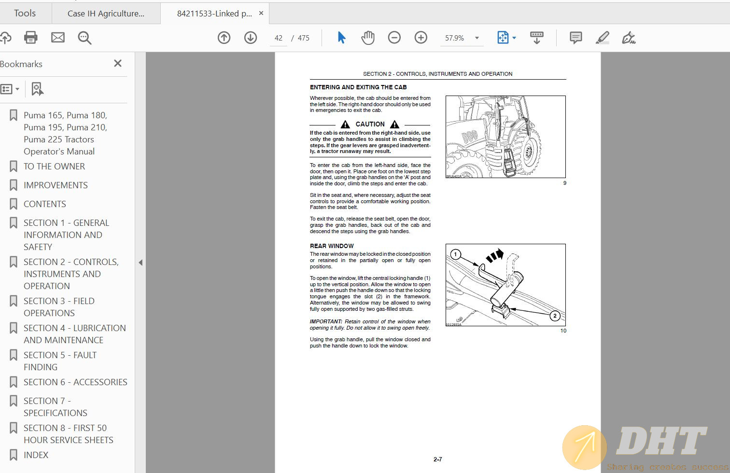
Task: Click the page number input field
Action: pyautogui.click(x=278, y=38)
